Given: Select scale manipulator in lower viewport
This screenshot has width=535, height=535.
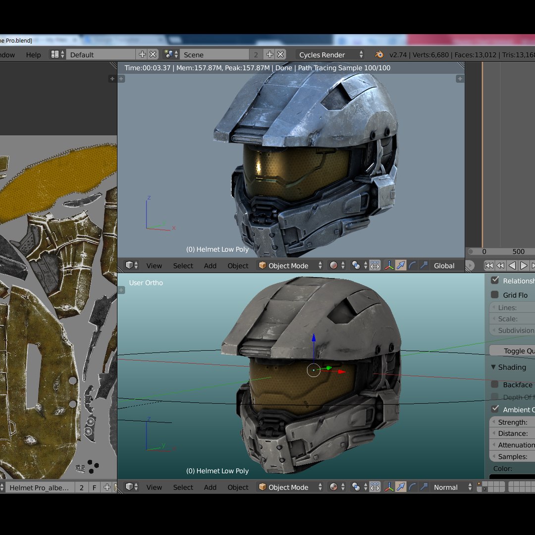Looking at the screenshot, I should click(424, 487).
